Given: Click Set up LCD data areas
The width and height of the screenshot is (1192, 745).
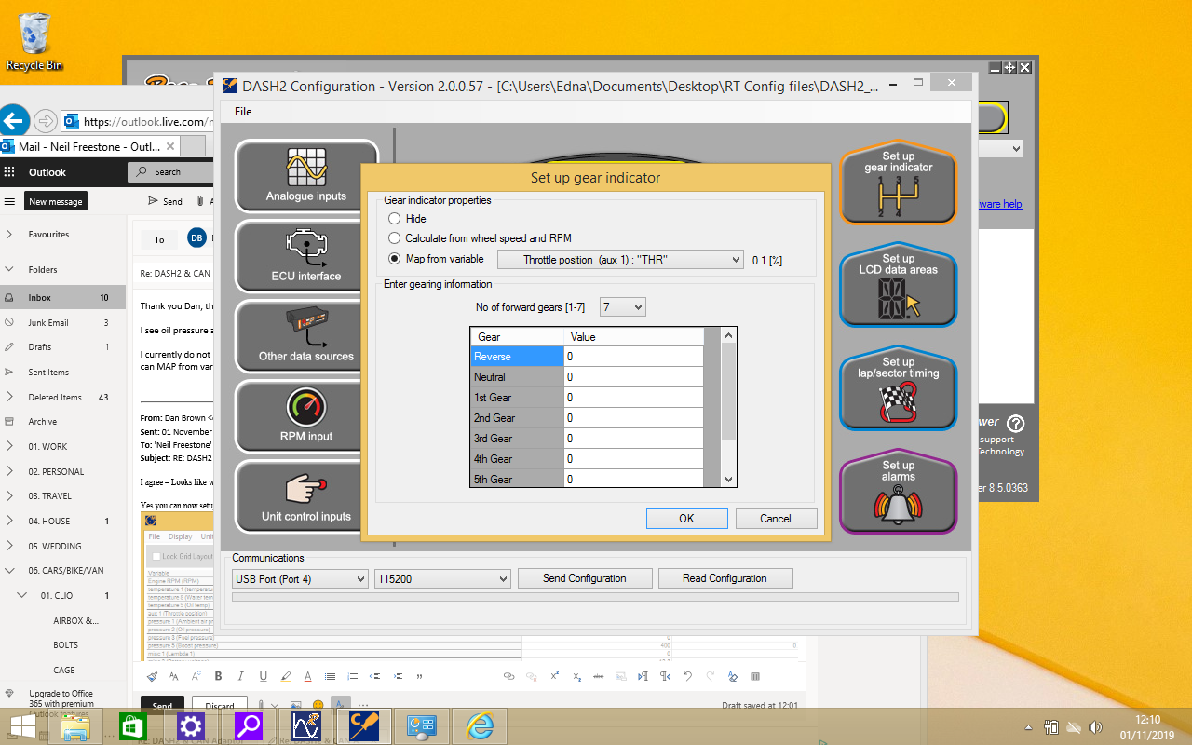Looking at the screenshot, I should pyautogui.click(x=898, y=289).
